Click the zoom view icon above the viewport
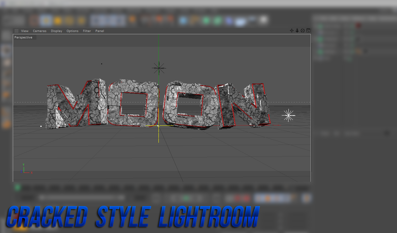 297,30
